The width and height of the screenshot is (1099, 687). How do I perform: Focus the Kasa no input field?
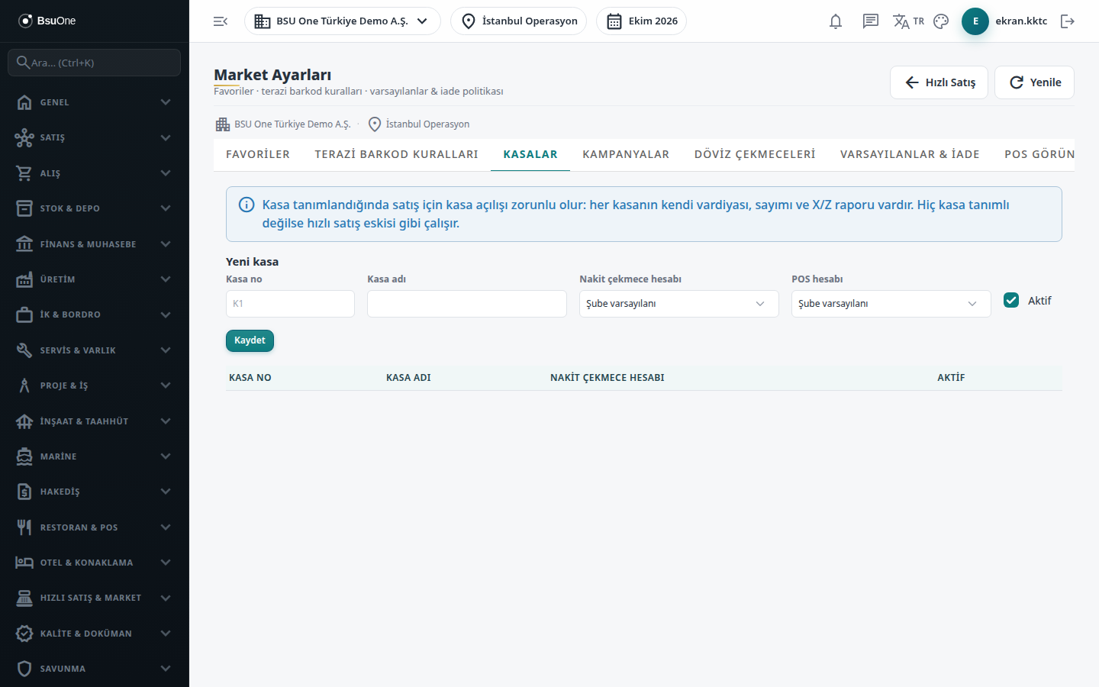(290, 304)
